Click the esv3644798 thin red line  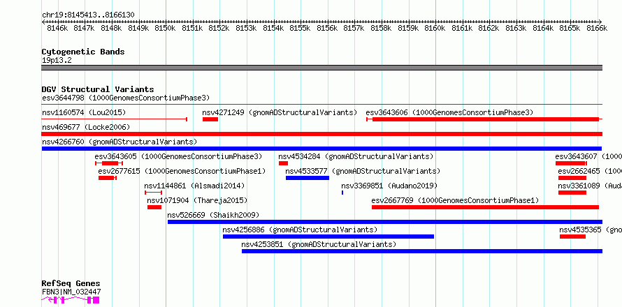pos(321,105)
